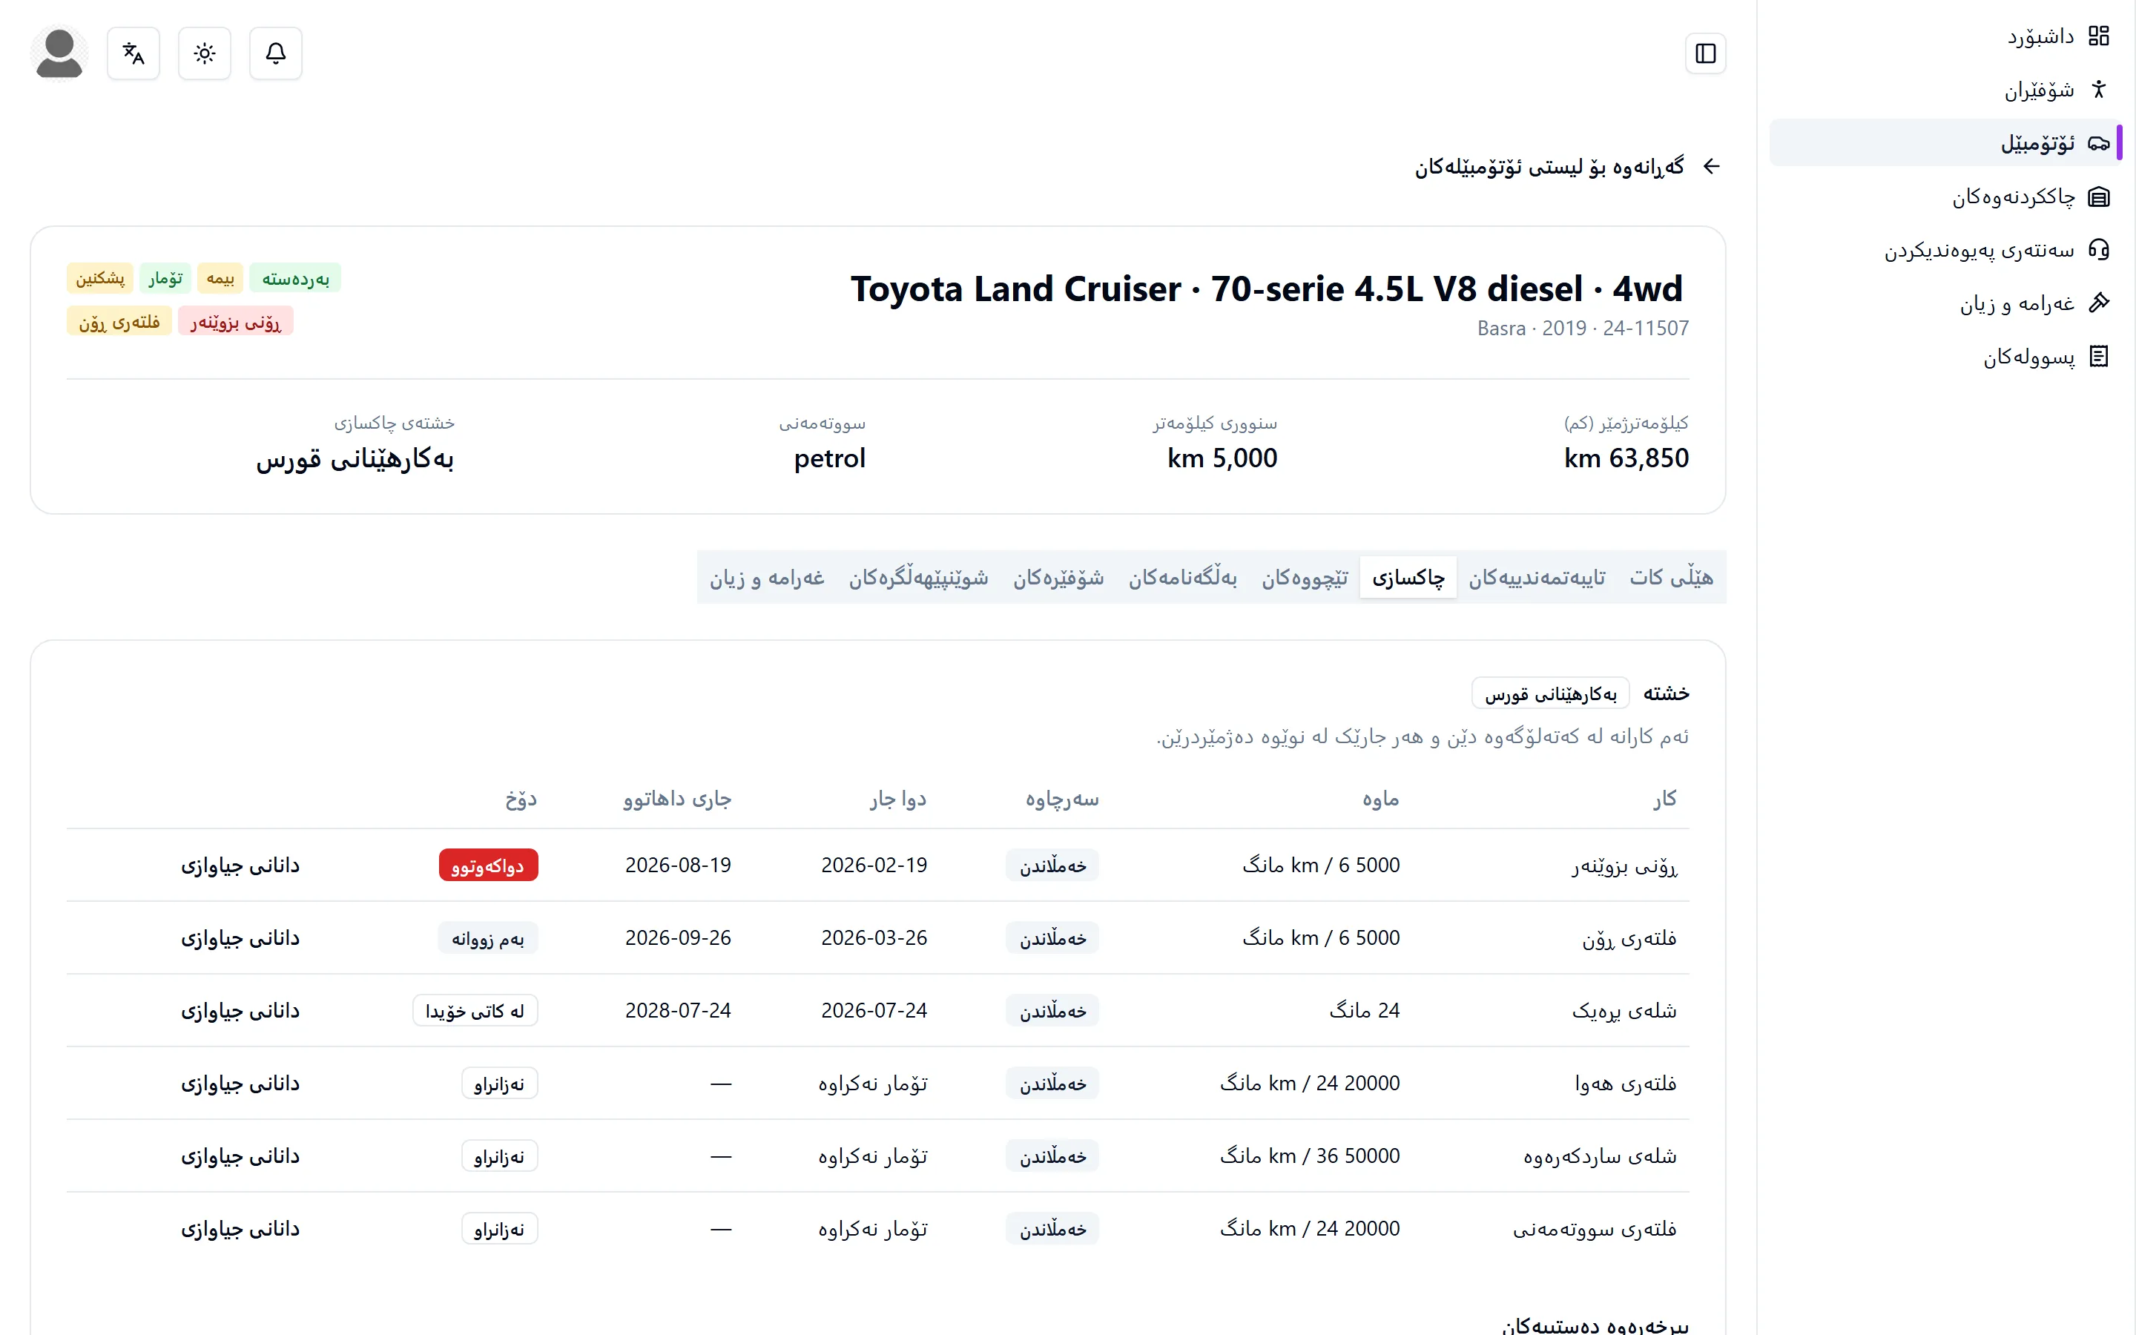Click دانانی جیاوازی in the شلەی ساردکەرەوە row
This screenshot has width=2136, height=1335.
pos(240,1157)
